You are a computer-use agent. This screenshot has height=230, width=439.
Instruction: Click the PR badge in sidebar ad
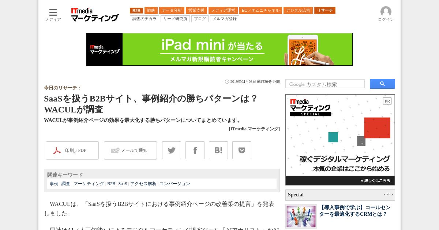[387, 101]
